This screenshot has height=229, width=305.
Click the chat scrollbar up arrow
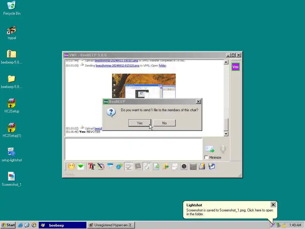pyautogui.click(x=226, y=62)
